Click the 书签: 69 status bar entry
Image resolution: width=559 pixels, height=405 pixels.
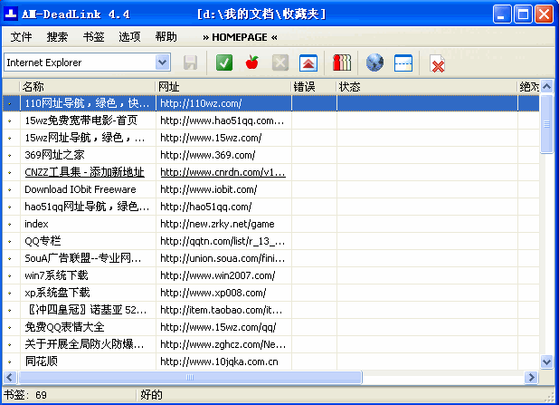(25, 395)
